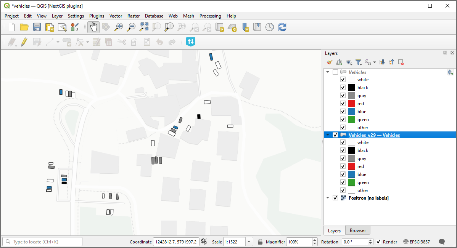Viewport: 457px width, 248px height.
Task: Click the Zoom In magnifier tool
Action: tap(119, 27)
